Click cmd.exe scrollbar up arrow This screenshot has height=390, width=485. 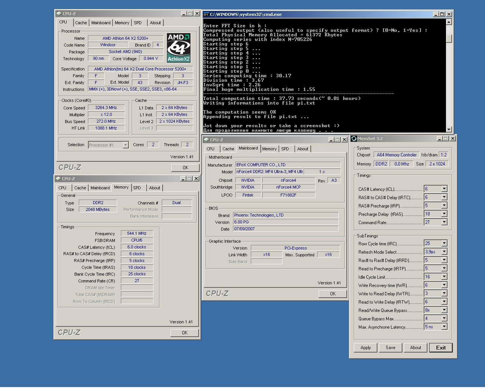point(449,22)
